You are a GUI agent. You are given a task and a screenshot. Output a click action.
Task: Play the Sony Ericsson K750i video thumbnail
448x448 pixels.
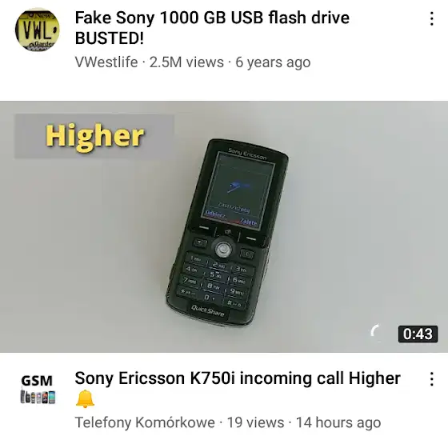224,226
